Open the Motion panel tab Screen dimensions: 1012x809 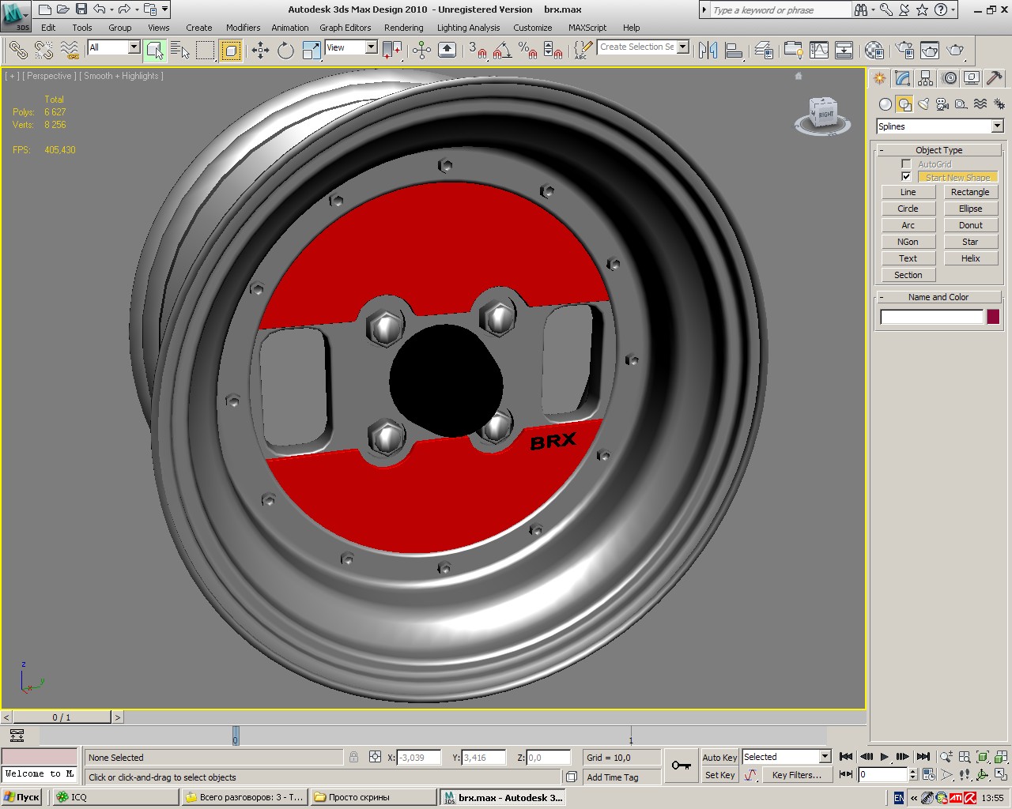click(949, 78)
